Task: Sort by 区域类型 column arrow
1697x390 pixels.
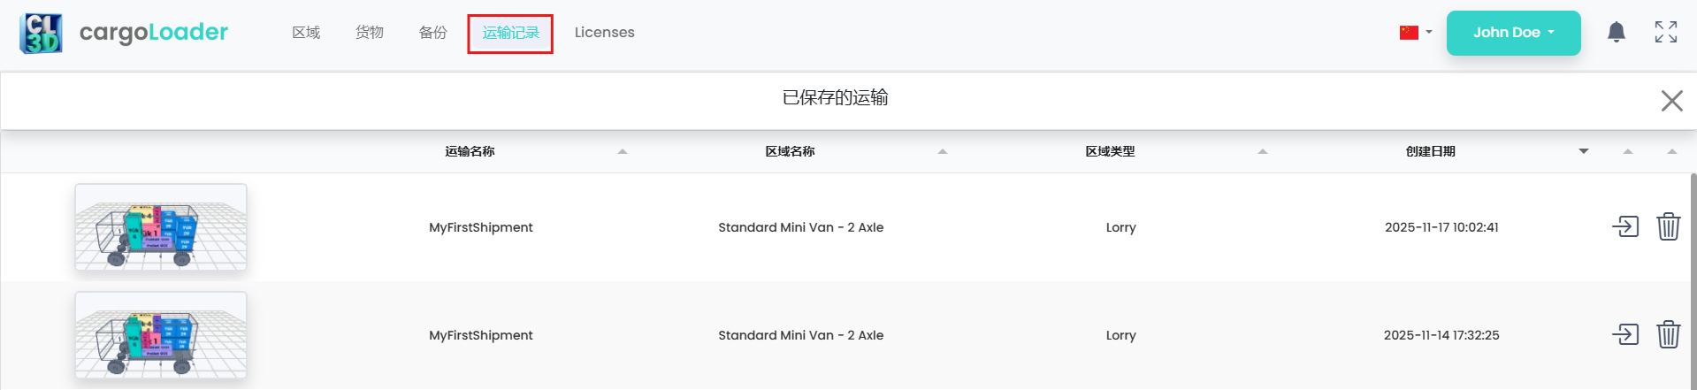Action: click(1263, 152)
